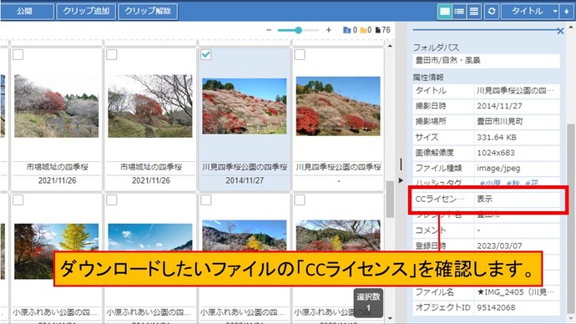576x324 pixels.
Task: Check the second 小原ふれあい公園 (blue sky) checkbox
Action: (112, 200)
